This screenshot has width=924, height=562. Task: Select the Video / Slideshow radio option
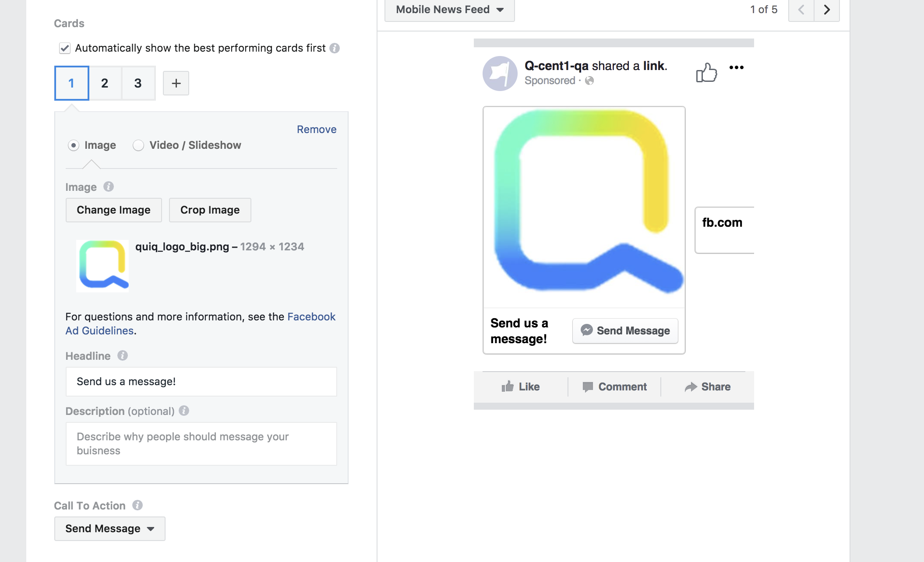tap(138, 145)
